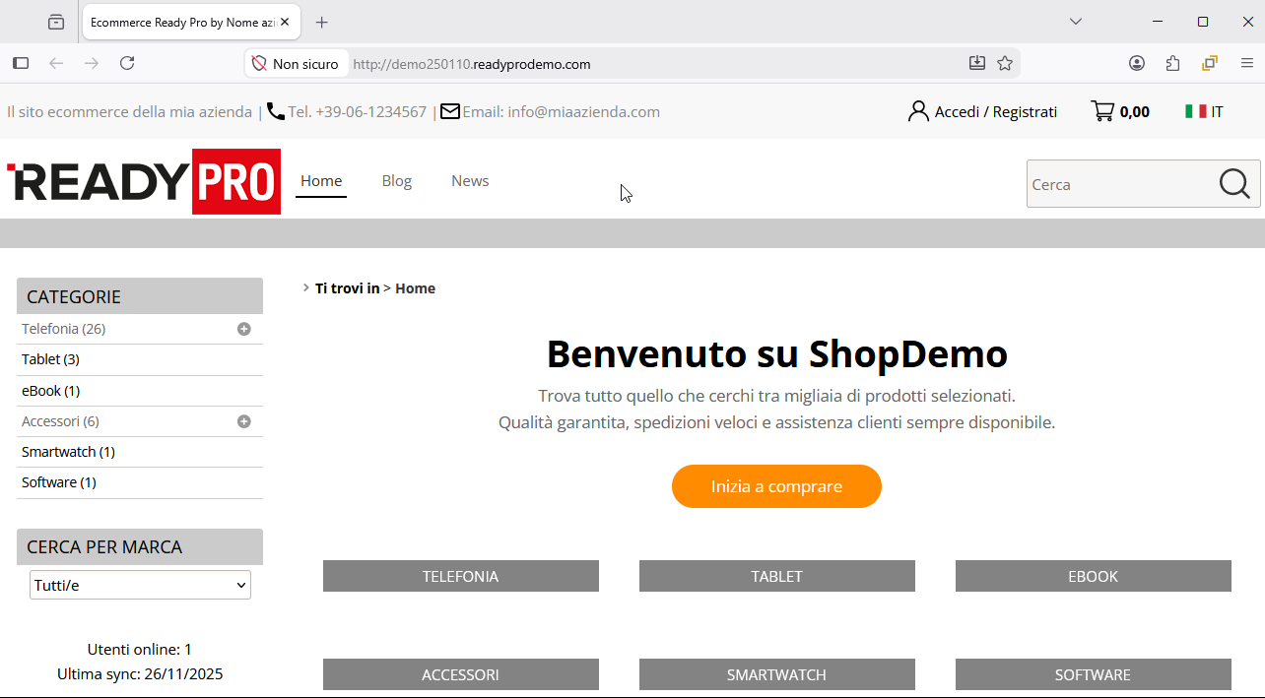Image resolution: width=1265 pixels, height=698 pixels.
Task: Click the ReadyPro logo
Action: point(144,182)
